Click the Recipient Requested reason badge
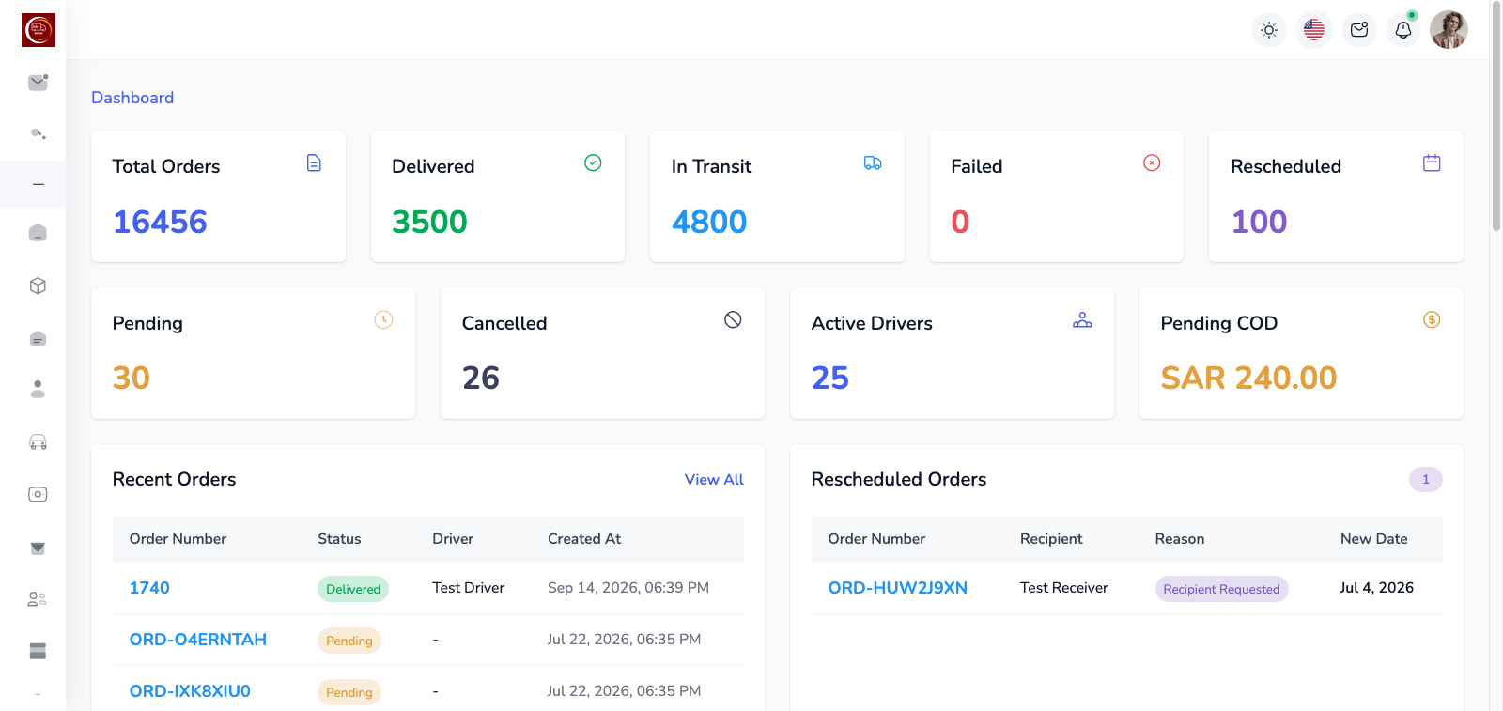The height and width of the screenshot is (711, 1503). point(1221,589)
